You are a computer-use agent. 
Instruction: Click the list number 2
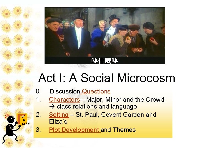click(38, 115)
